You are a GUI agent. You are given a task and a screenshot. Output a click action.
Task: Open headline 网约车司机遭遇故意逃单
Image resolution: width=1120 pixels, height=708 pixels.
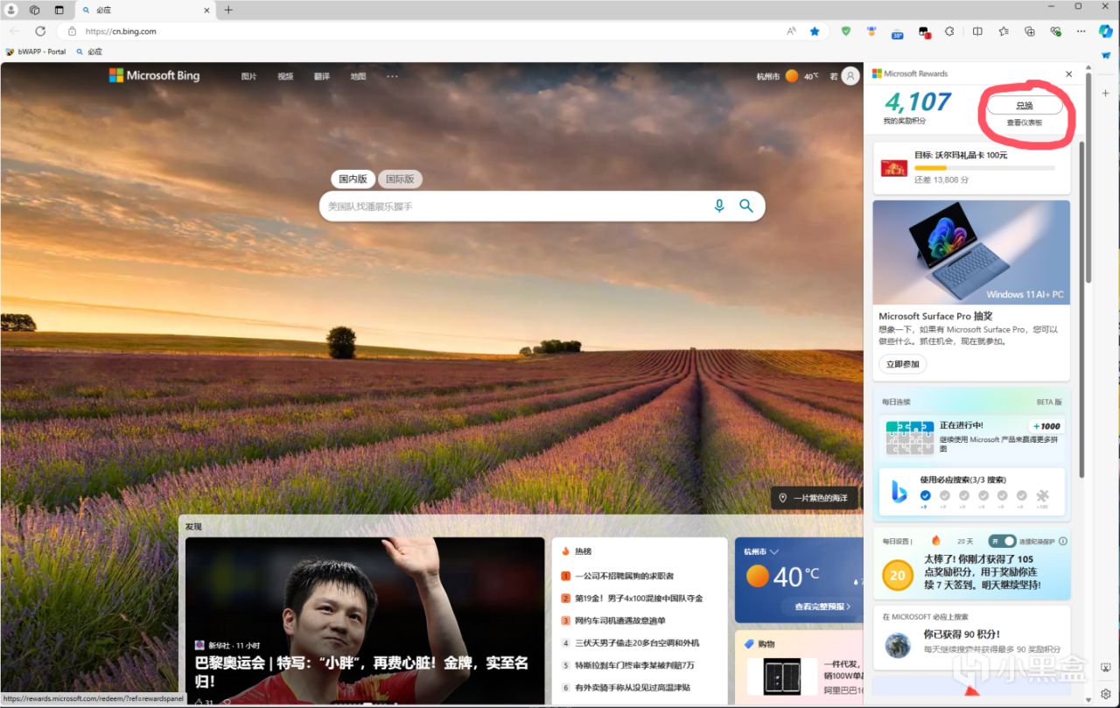(x=619, y=620)
